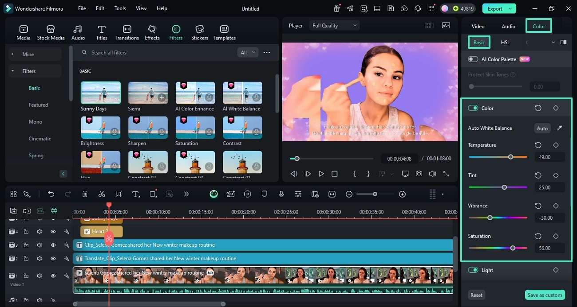
Task: Click the Split scissors icon in timeline toolbar
Action: tap(102, 194)
